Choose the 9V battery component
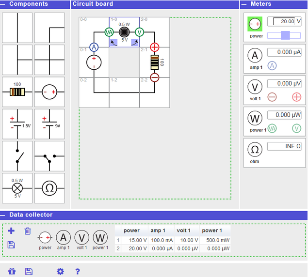Viewport: 308px width, 277px height. [49, 124]
